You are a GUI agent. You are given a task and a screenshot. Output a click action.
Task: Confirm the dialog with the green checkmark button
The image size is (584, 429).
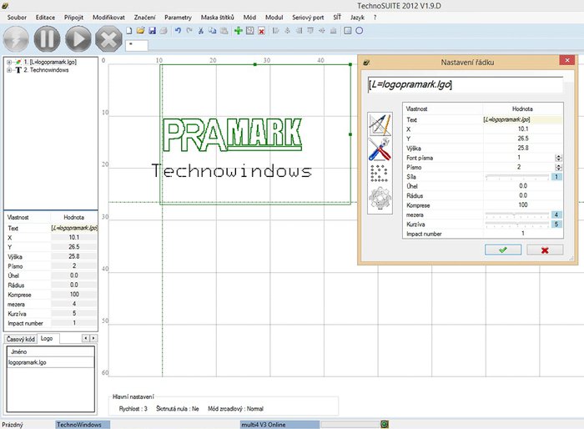[503, 250]
